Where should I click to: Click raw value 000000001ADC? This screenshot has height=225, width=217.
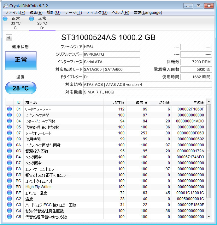tap(190, 121)
